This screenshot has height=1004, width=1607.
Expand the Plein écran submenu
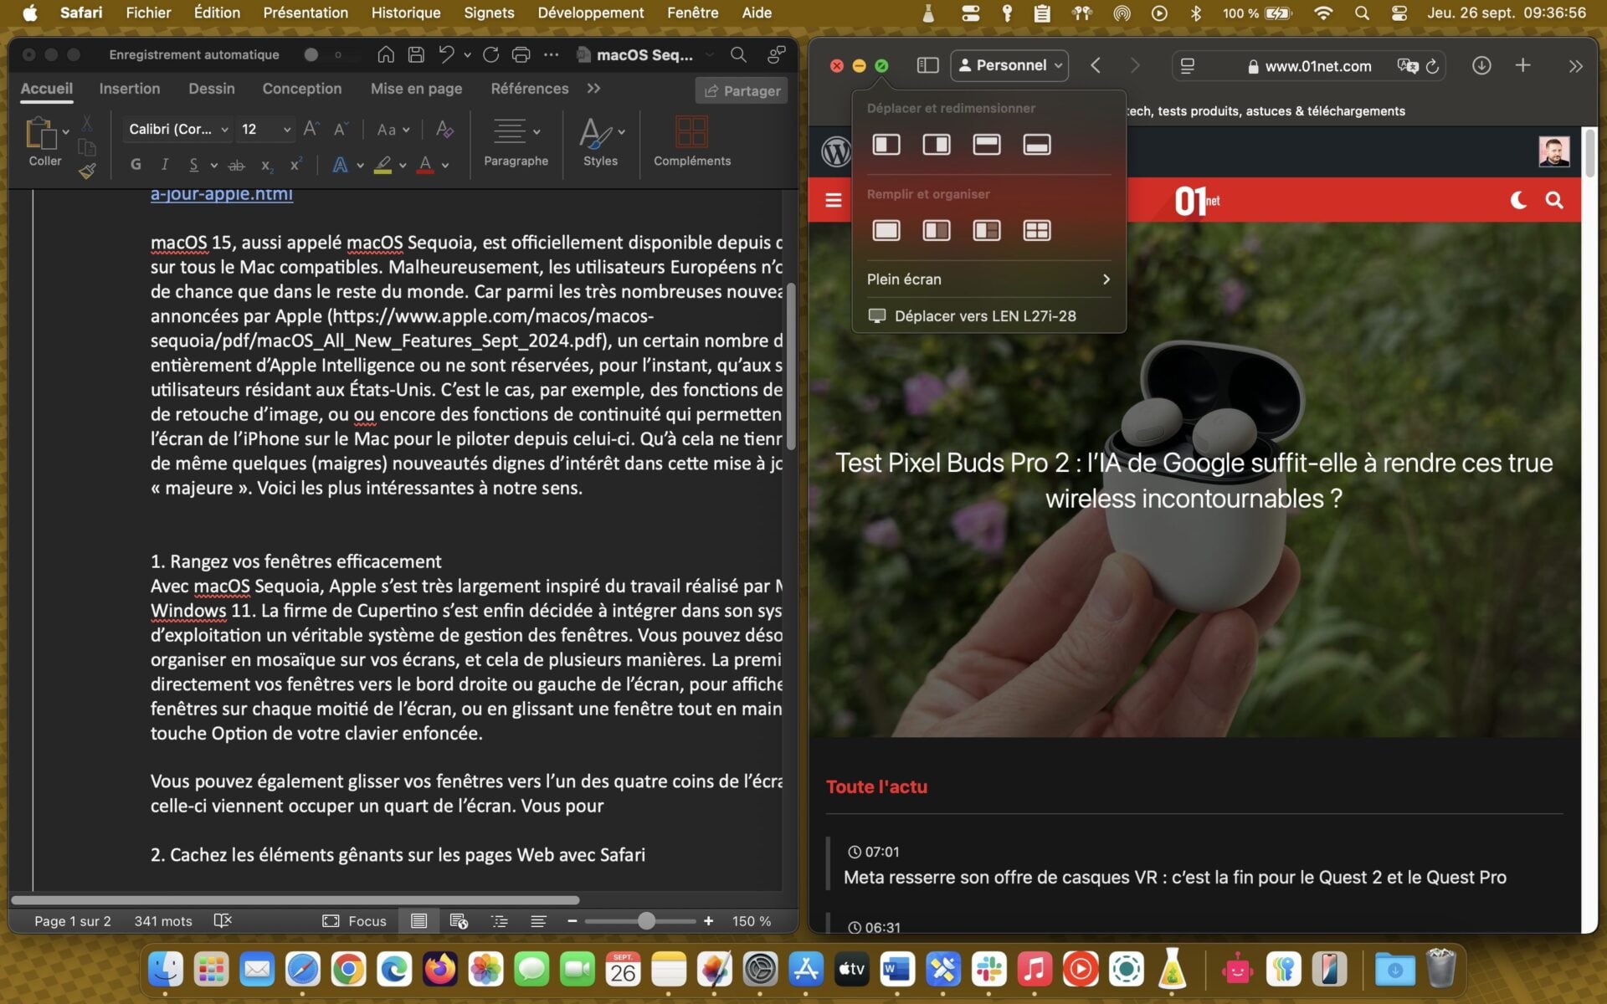[x=988, y=279]
